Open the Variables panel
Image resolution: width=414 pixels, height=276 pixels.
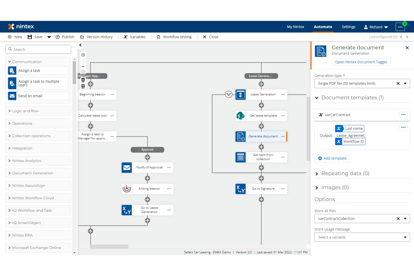[x=135, y=37]
